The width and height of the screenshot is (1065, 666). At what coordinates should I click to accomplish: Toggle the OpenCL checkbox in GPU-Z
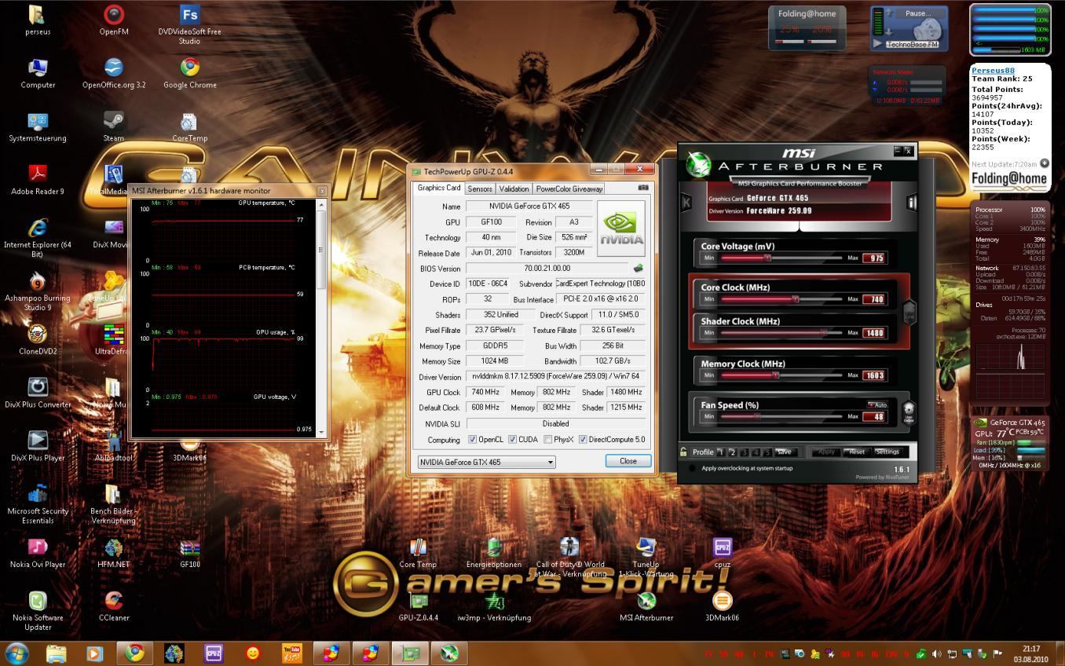click(473, 440)
